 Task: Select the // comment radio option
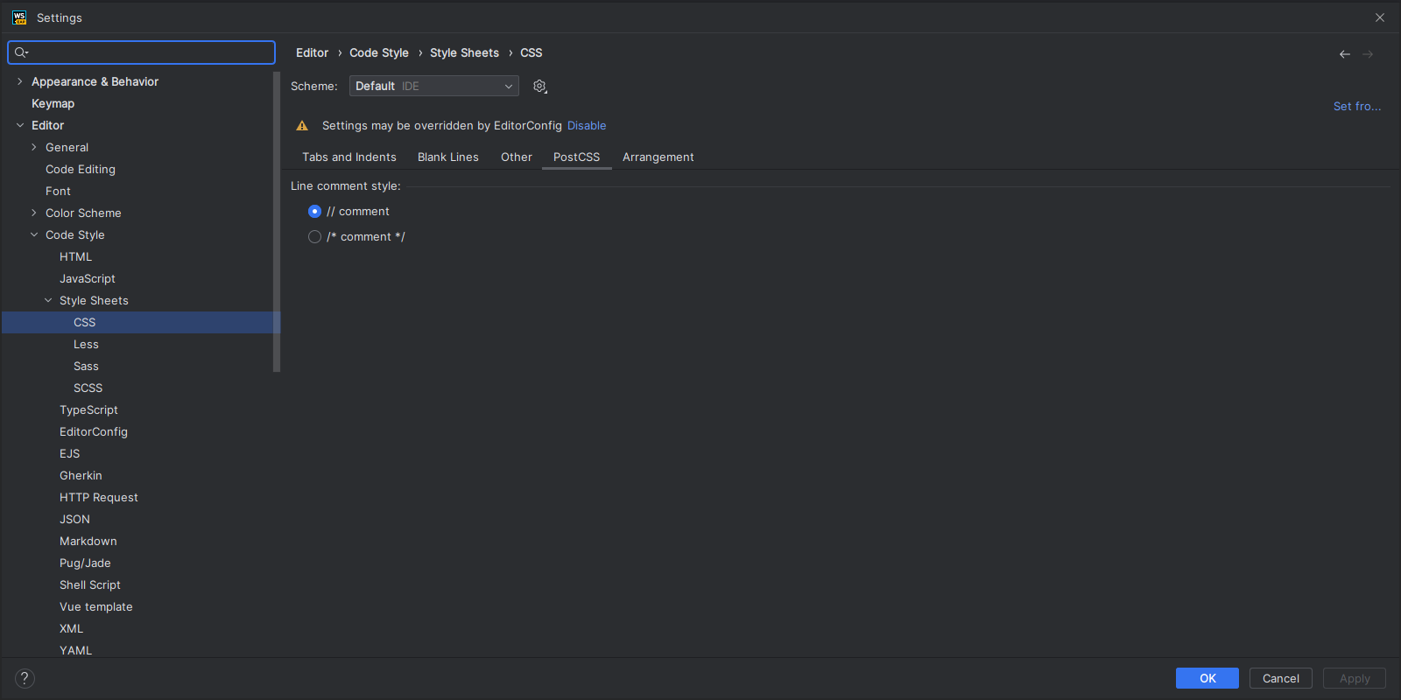(315, 212)
